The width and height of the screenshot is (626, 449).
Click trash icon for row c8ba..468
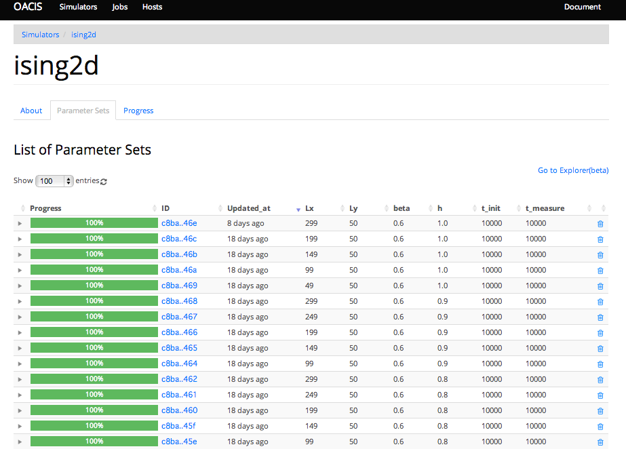pyautogui.click(x=600, y=302)
